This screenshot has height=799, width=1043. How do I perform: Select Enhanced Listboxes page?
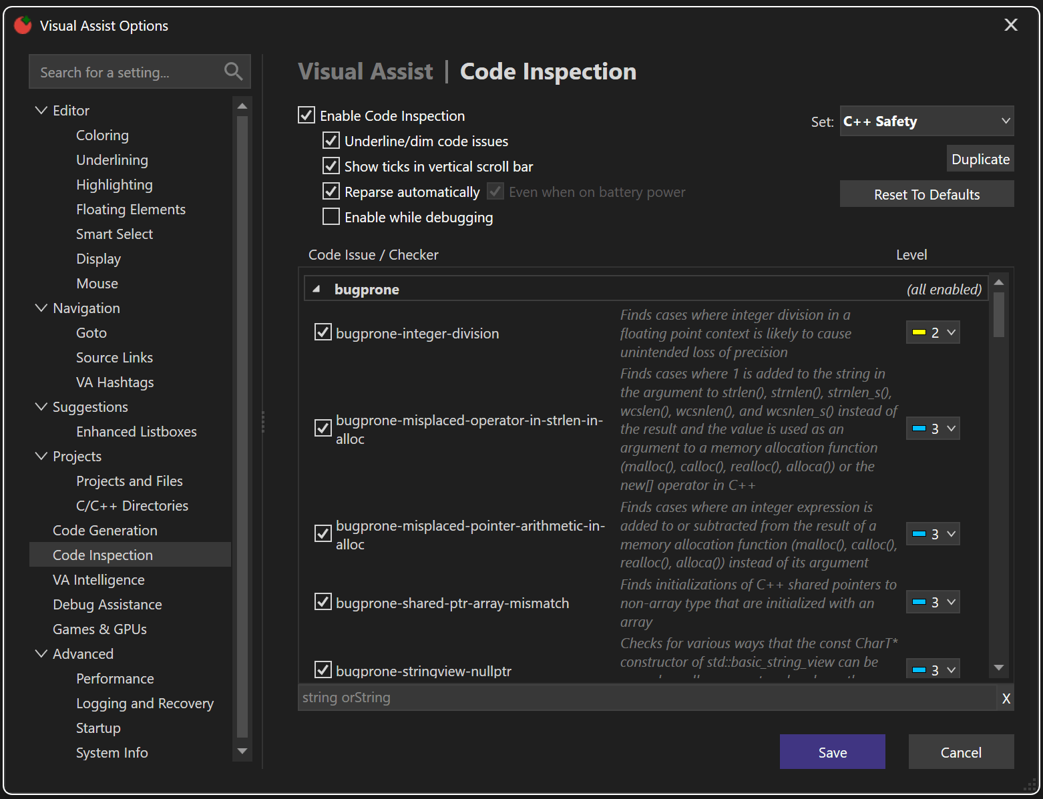tap(136, 431)
